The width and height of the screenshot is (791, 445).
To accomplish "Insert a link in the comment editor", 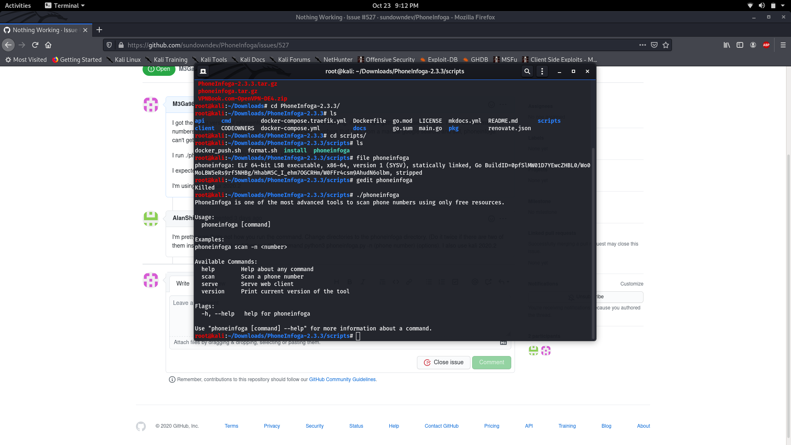I will (409, 282).
